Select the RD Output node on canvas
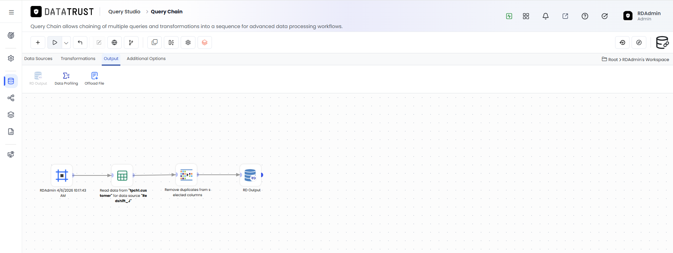673x253 pixels. pos(251,175)
